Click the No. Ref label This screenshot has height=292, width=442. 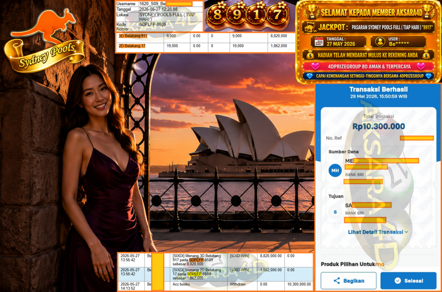tap(334, 138)
